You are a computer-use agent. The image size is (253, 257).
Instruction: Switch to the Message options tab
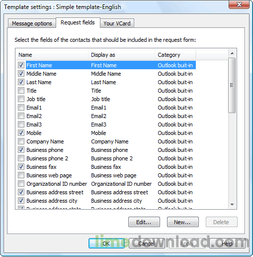(32, 23)
